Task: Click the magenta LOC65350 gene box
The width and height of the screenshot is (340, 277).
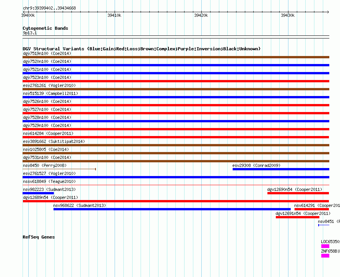Action: pos(325,246)
